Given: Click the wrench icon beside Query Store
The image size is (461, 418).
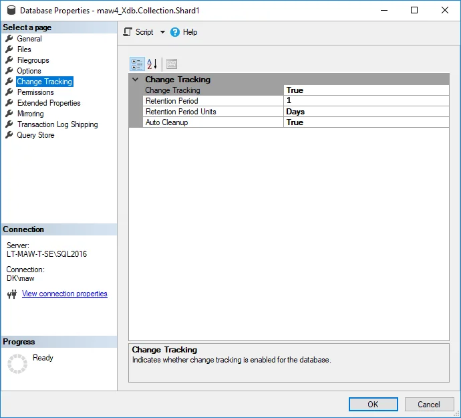Looking at the screenshot, I should [9, 135].
